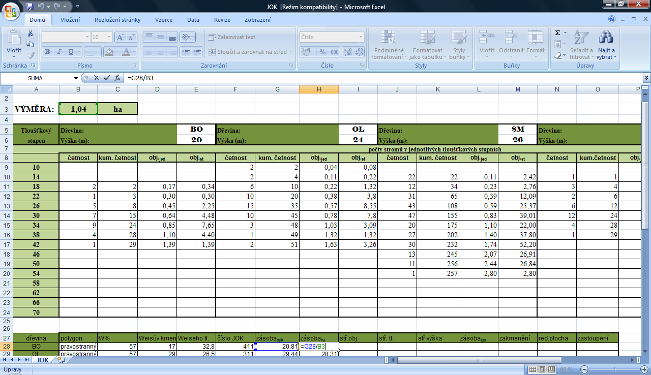The width and height of the screenshot is (651, 375).
Task: Switch to the Rozložení stránky tab
Action: 117,20
